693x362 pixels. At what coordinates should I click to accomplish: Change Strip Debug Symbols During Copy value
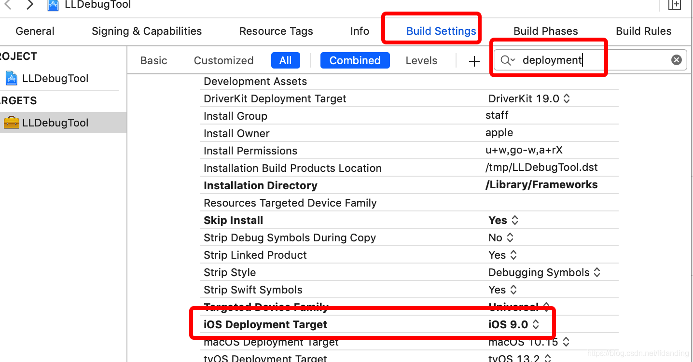click(501, 237)
